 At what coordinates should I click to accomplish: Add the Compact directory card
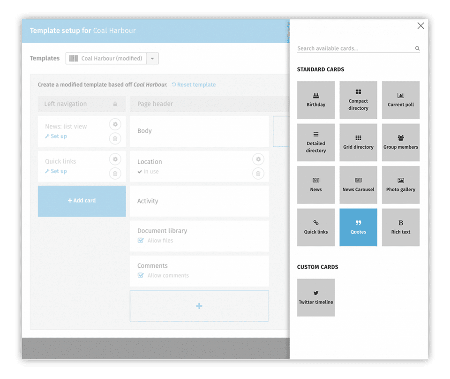click(x=358, y=100)
